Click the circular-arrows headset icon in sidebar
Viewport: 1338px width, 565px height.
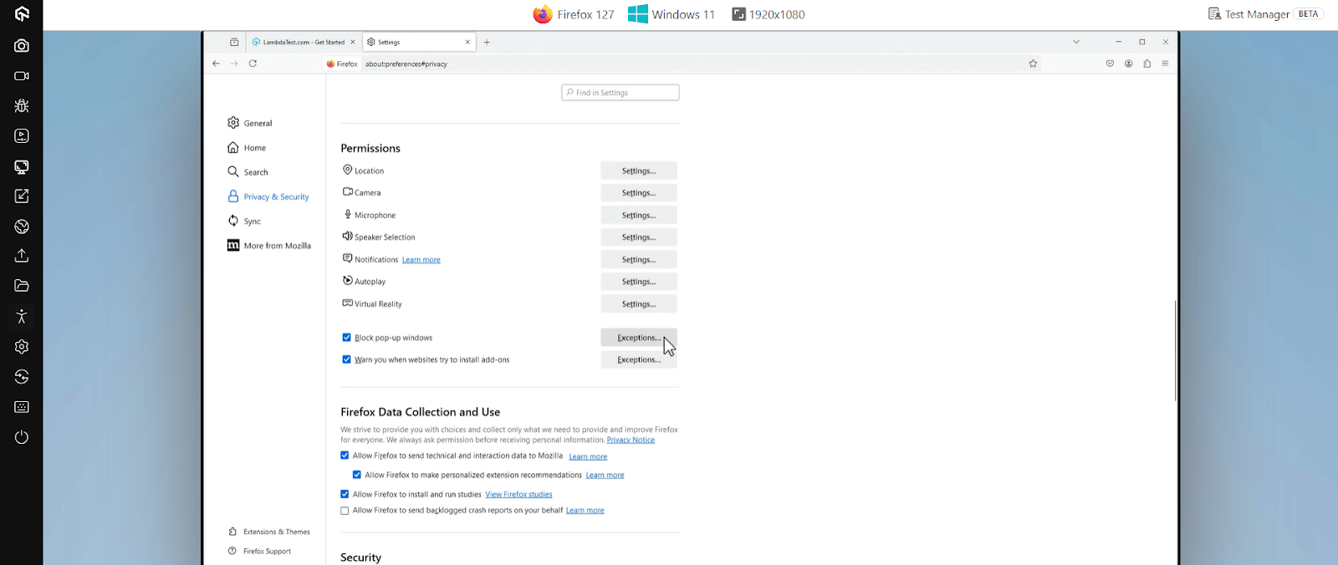pos(22,377)
